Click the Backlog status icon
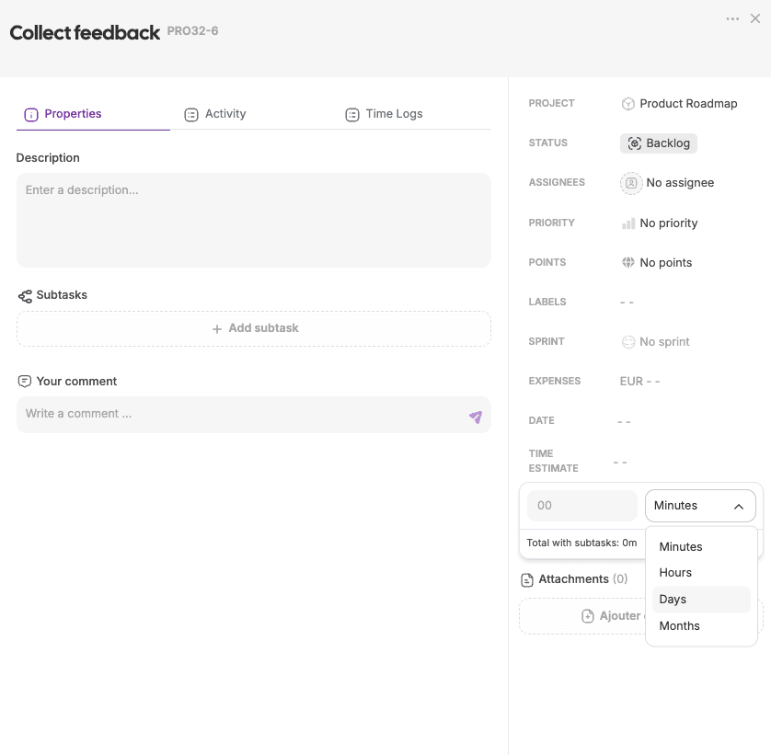771x755 pixels. click(634, 143)
